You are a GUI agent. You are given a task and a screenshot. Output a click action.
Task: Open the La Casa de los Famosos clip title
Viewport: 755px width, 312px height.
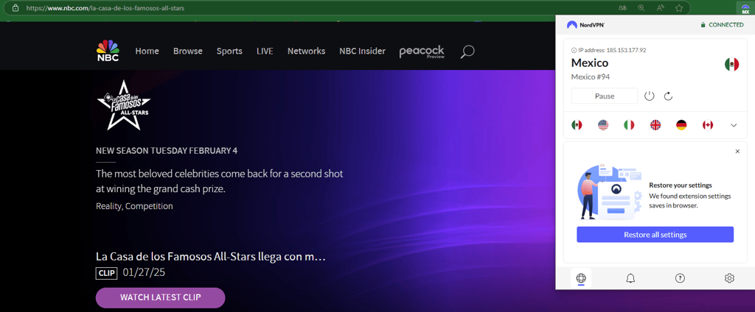(x=211, y=256)
